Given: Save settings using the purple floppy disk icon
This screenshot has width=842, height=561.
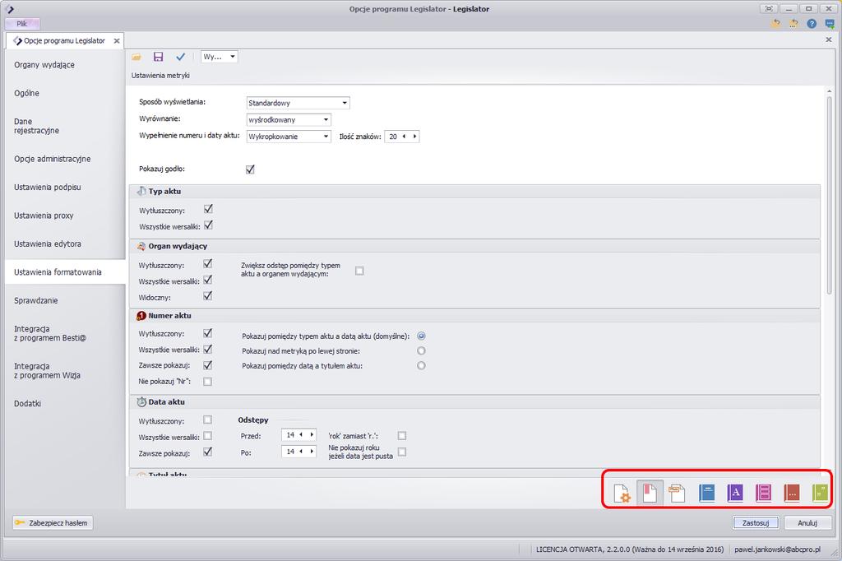Looking at the screenshot, I should 158,57.
